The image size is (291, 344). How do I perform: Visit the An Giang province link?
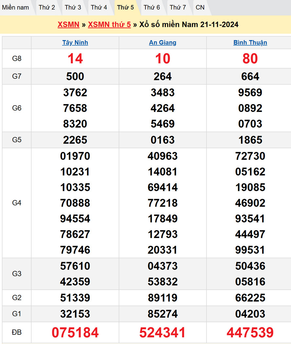(x=163, y=42)
